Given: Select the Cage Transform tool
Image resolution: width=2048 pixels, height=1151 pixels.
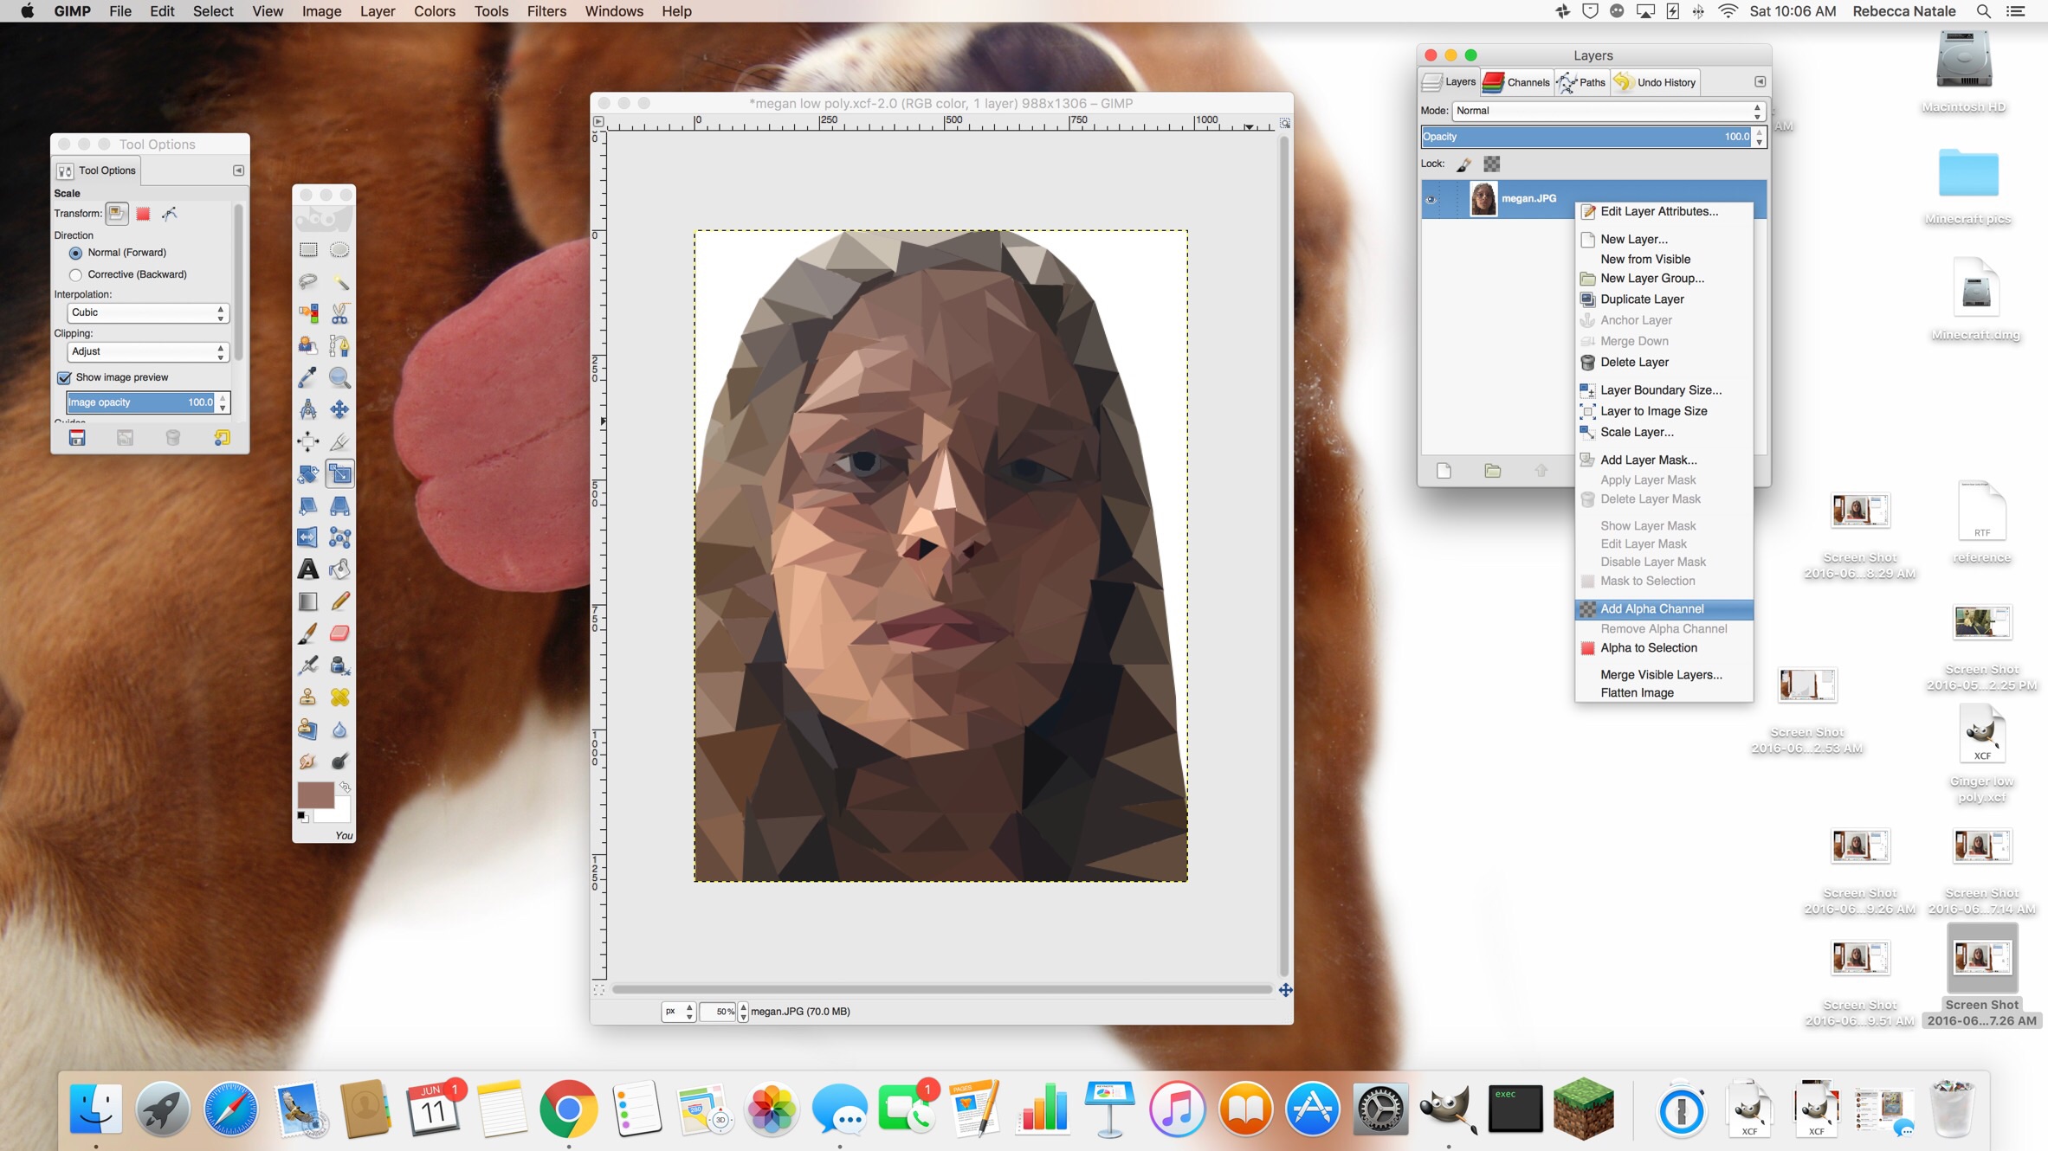Looking at the screenshot, I should pos(339,537).
